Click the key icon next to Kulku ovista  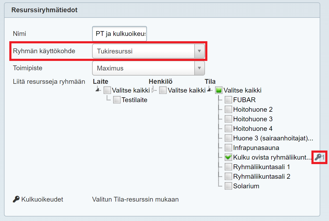click(318, 157)
